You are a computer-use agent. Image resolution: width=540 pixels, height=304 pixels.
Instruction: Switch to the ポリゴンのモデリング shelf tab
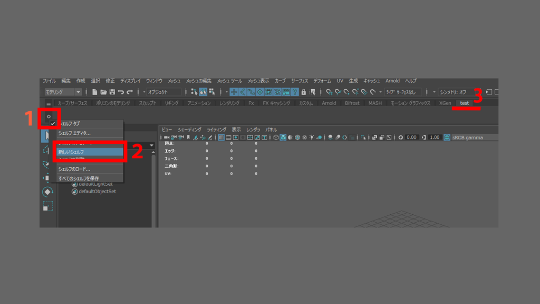[113, 103]
